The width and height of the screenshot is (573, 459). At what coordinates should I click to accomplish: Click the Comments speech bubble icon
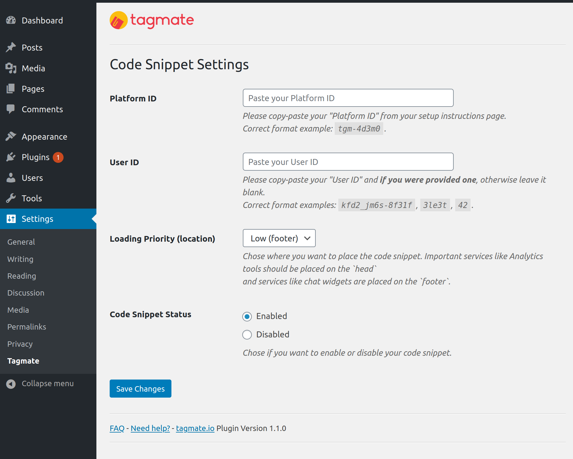click(11, 109)
